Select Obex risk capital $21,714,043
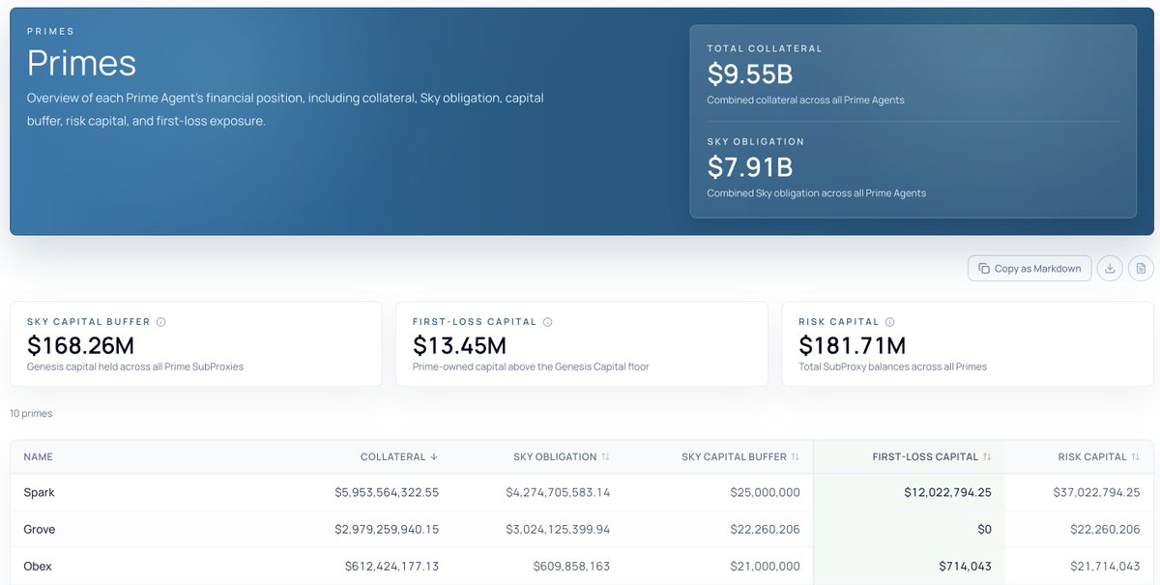The image size is (1160, 585). [1105, 566]
